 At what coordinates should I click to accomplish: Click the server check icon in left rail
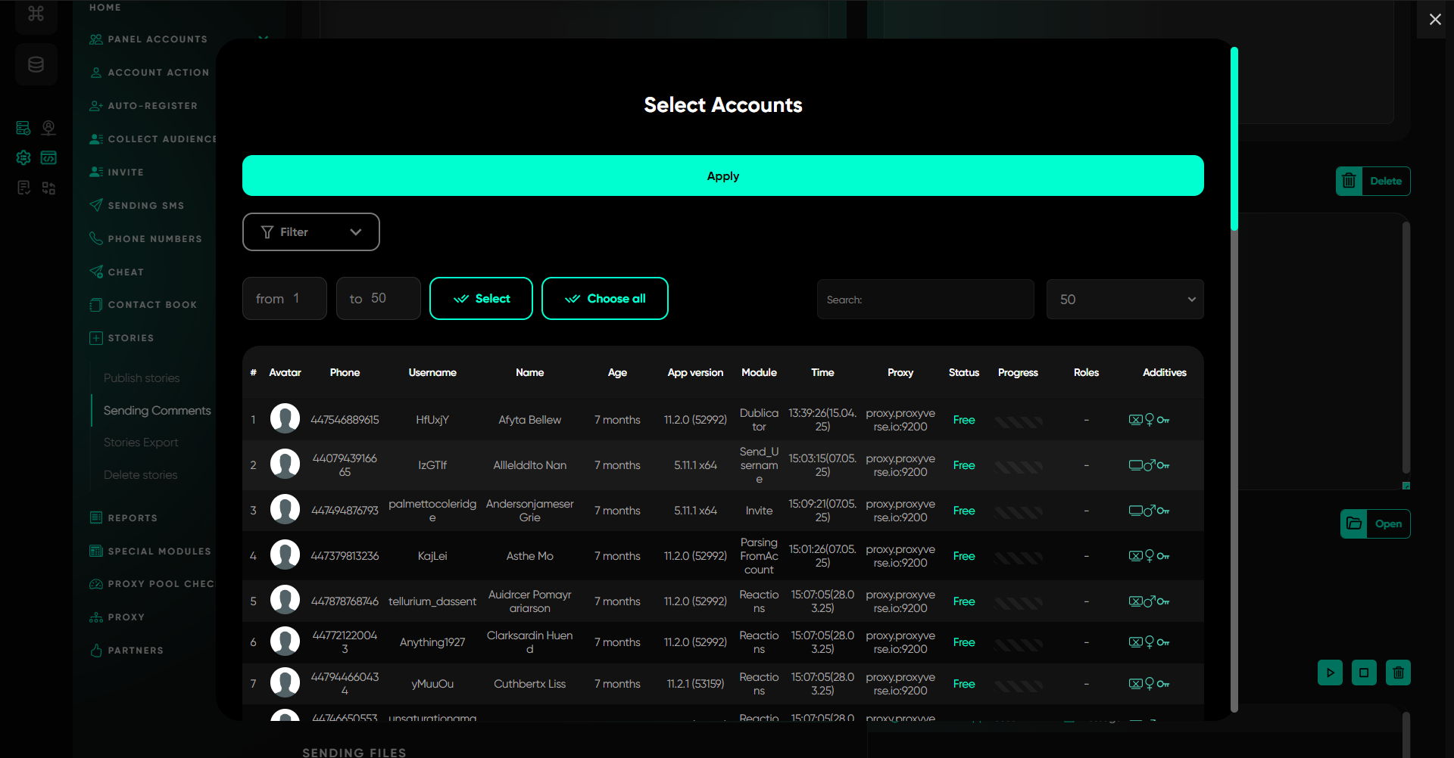23,128
